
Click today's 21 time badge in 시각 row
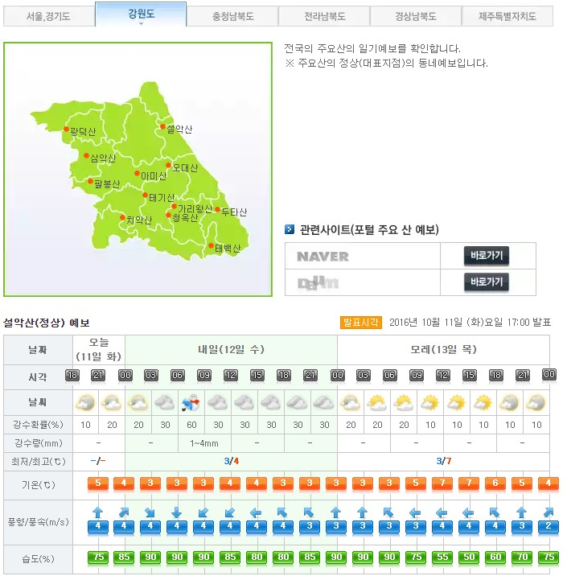click(x=98, y=376)
